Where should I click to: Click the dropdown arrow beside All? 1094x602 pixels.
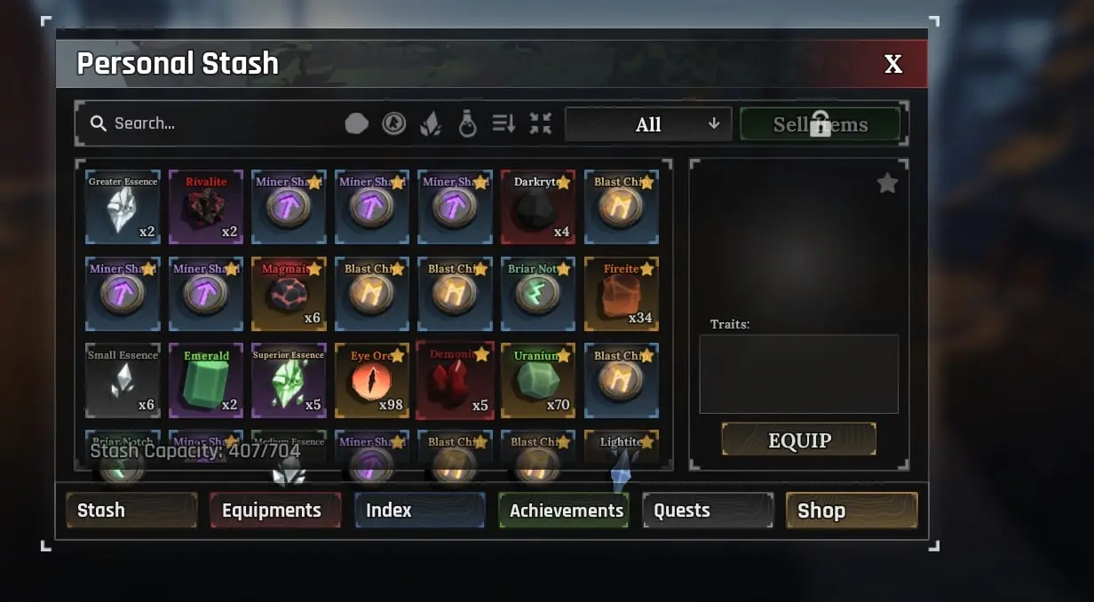point(714,124)
